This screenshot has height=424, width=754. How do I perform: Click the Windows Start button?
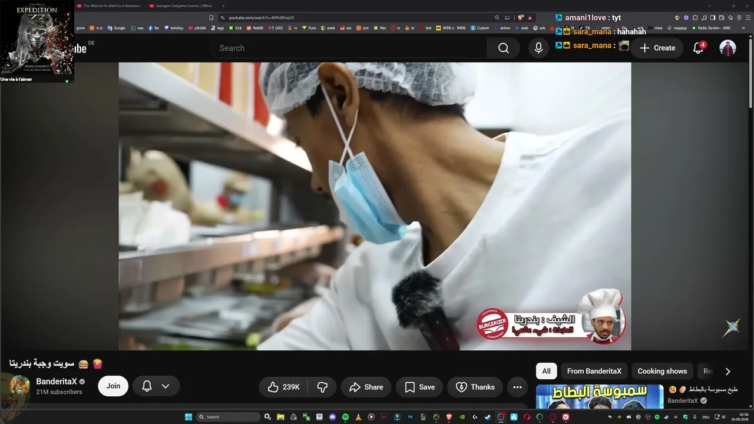pos(188,417)
